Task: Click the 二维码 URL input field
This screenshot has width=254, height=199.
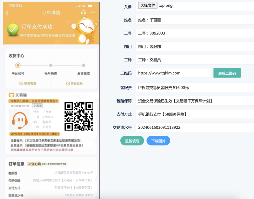Action: [x=173, y=73]
